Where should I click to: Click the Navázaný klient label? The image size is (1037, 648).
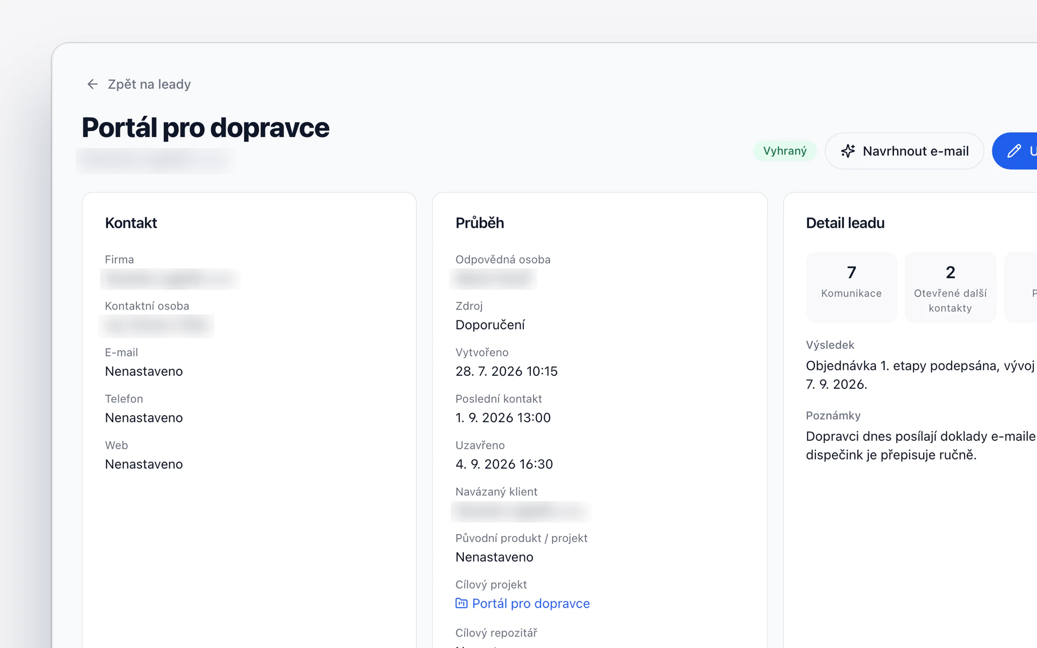(x=496, y=492)
